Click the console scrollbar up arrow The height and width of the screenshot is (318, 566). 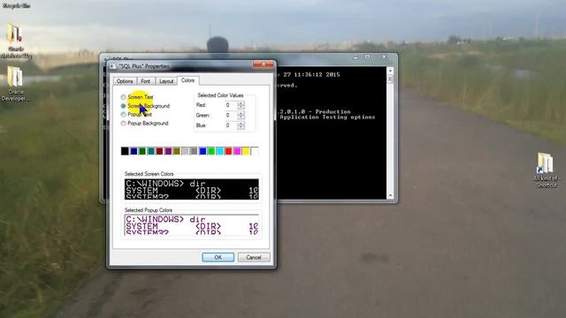coord(390,70)
